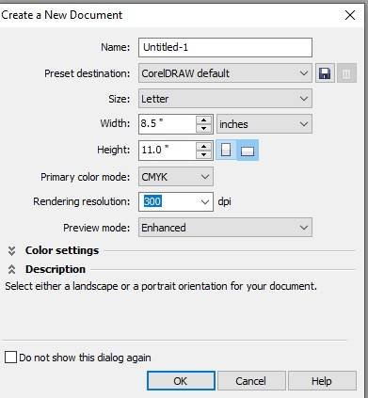Open the Preview mode Enhanced dropdown
Image resolution: width=368 pixels, height=398 pixels.
[x=225, y=228]
